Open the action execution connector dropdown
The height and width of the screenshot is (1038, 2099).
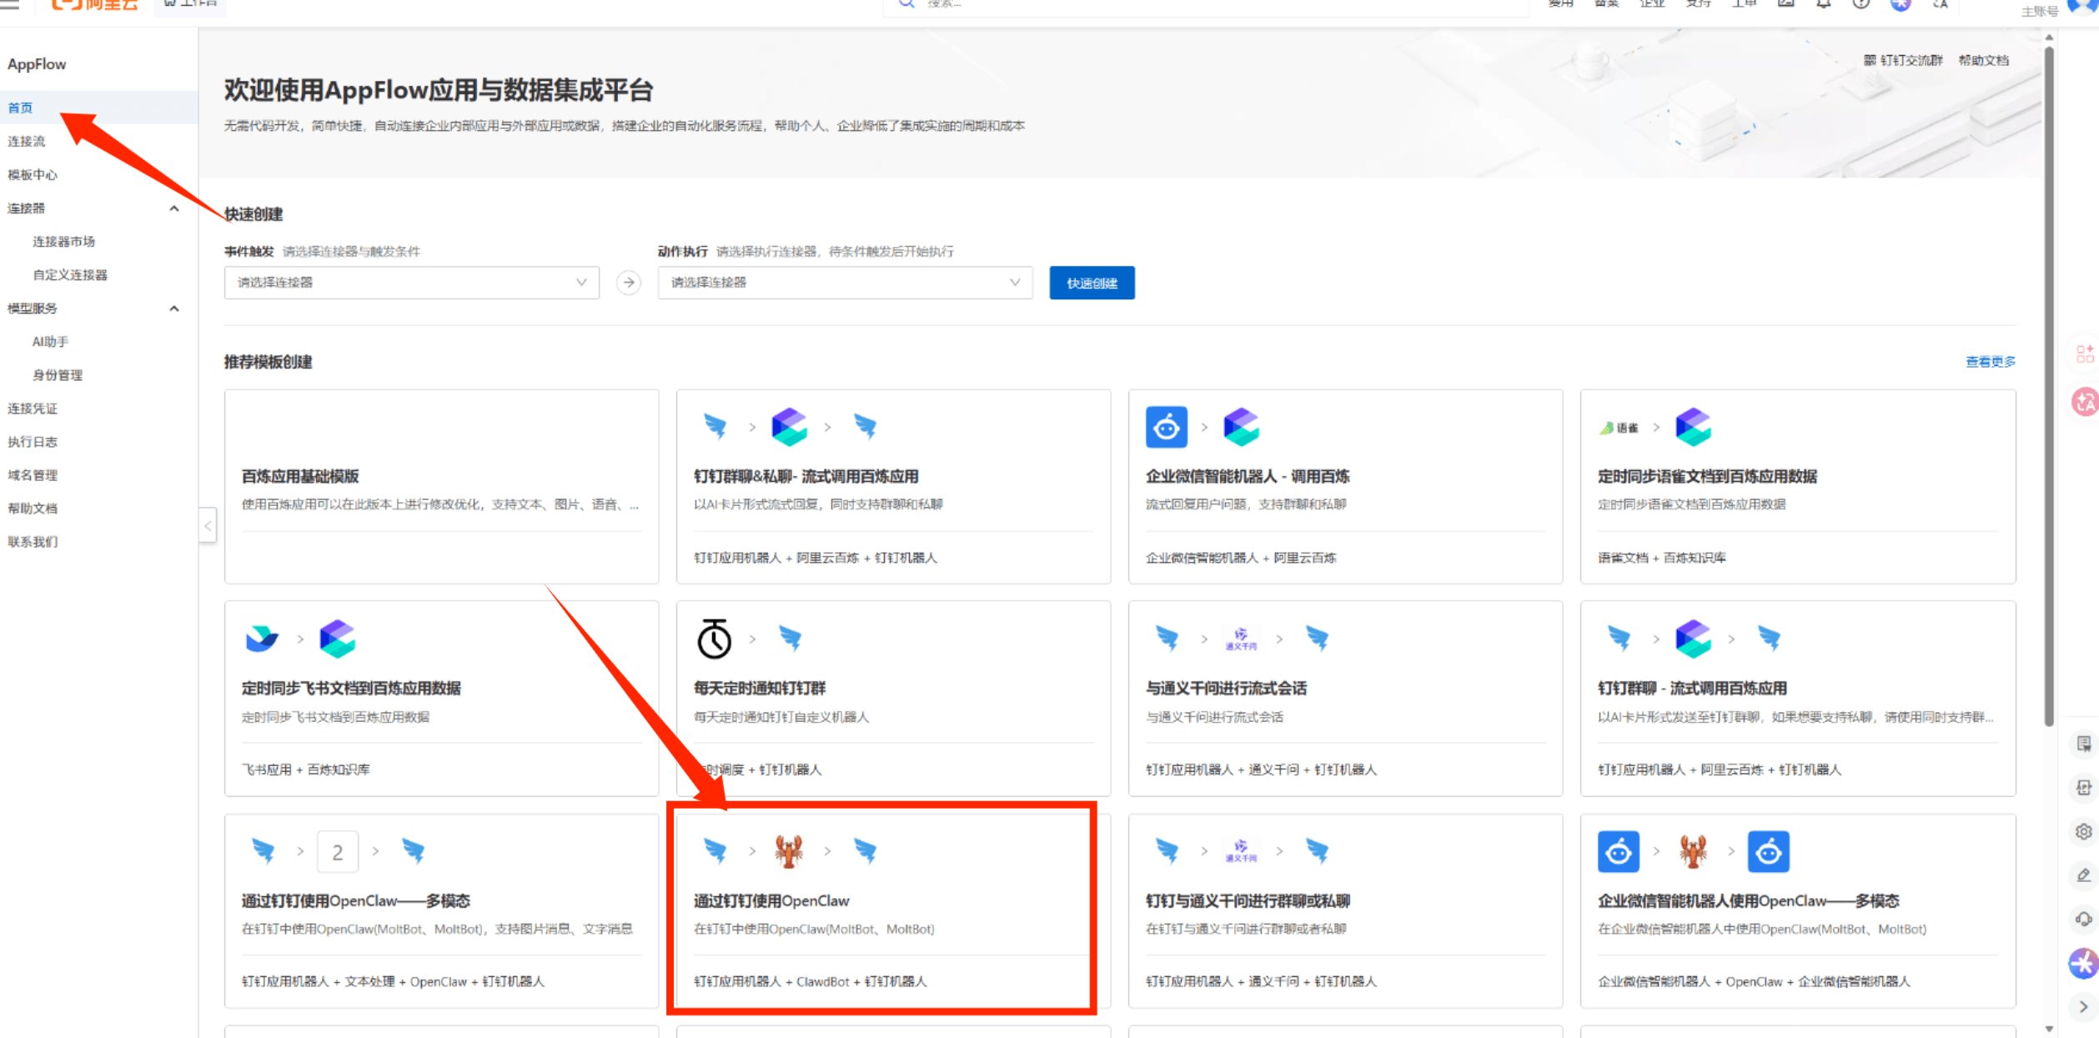pos(845,283)
